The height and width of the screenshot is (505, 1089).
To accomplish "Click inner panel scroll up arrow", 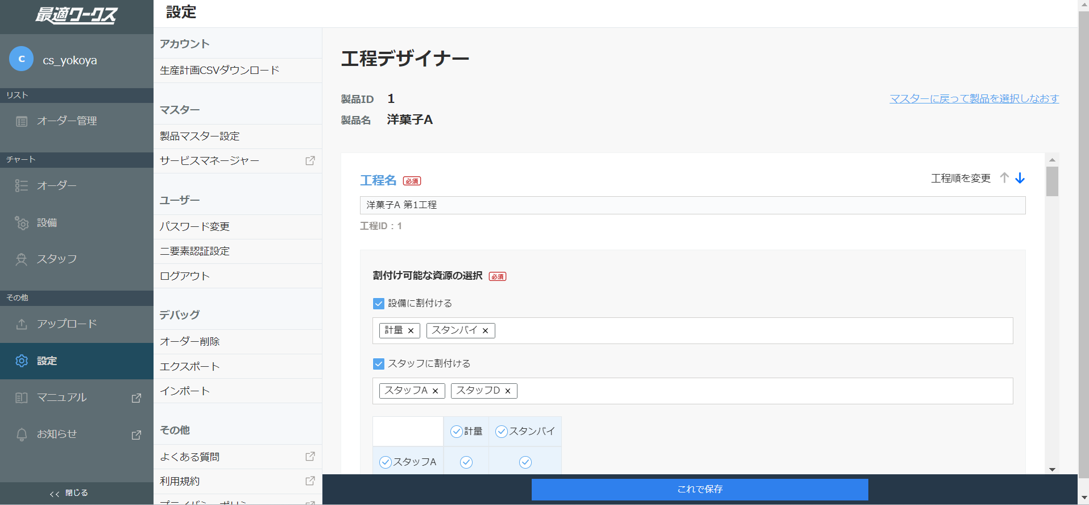I will pyautogui.click(x=1052, y=160).
